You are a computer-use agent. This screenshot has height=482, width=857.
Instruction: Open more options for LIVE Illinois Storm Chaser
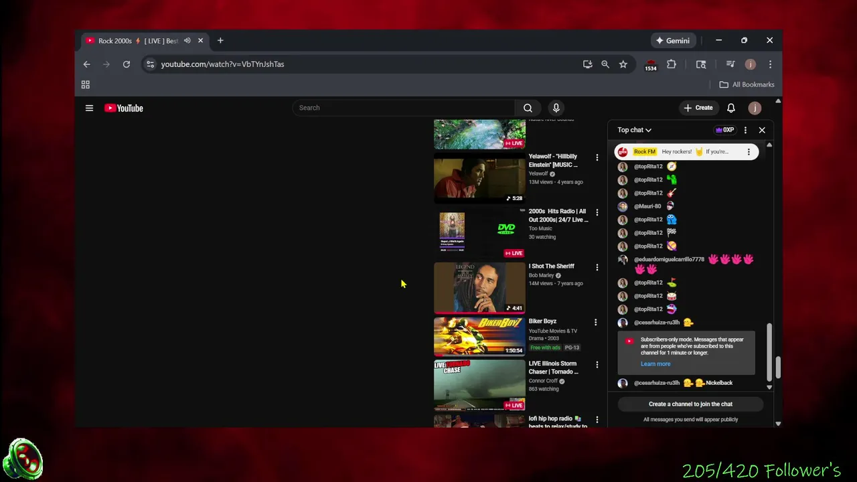click(x=597, y=365)
